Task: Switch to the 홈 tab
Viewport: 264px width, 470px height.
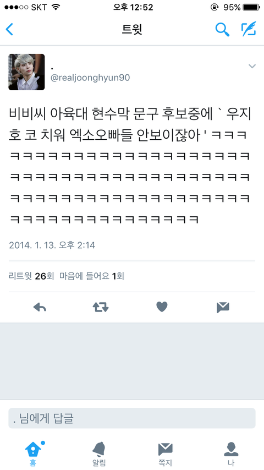Action: tap(33, 453)
